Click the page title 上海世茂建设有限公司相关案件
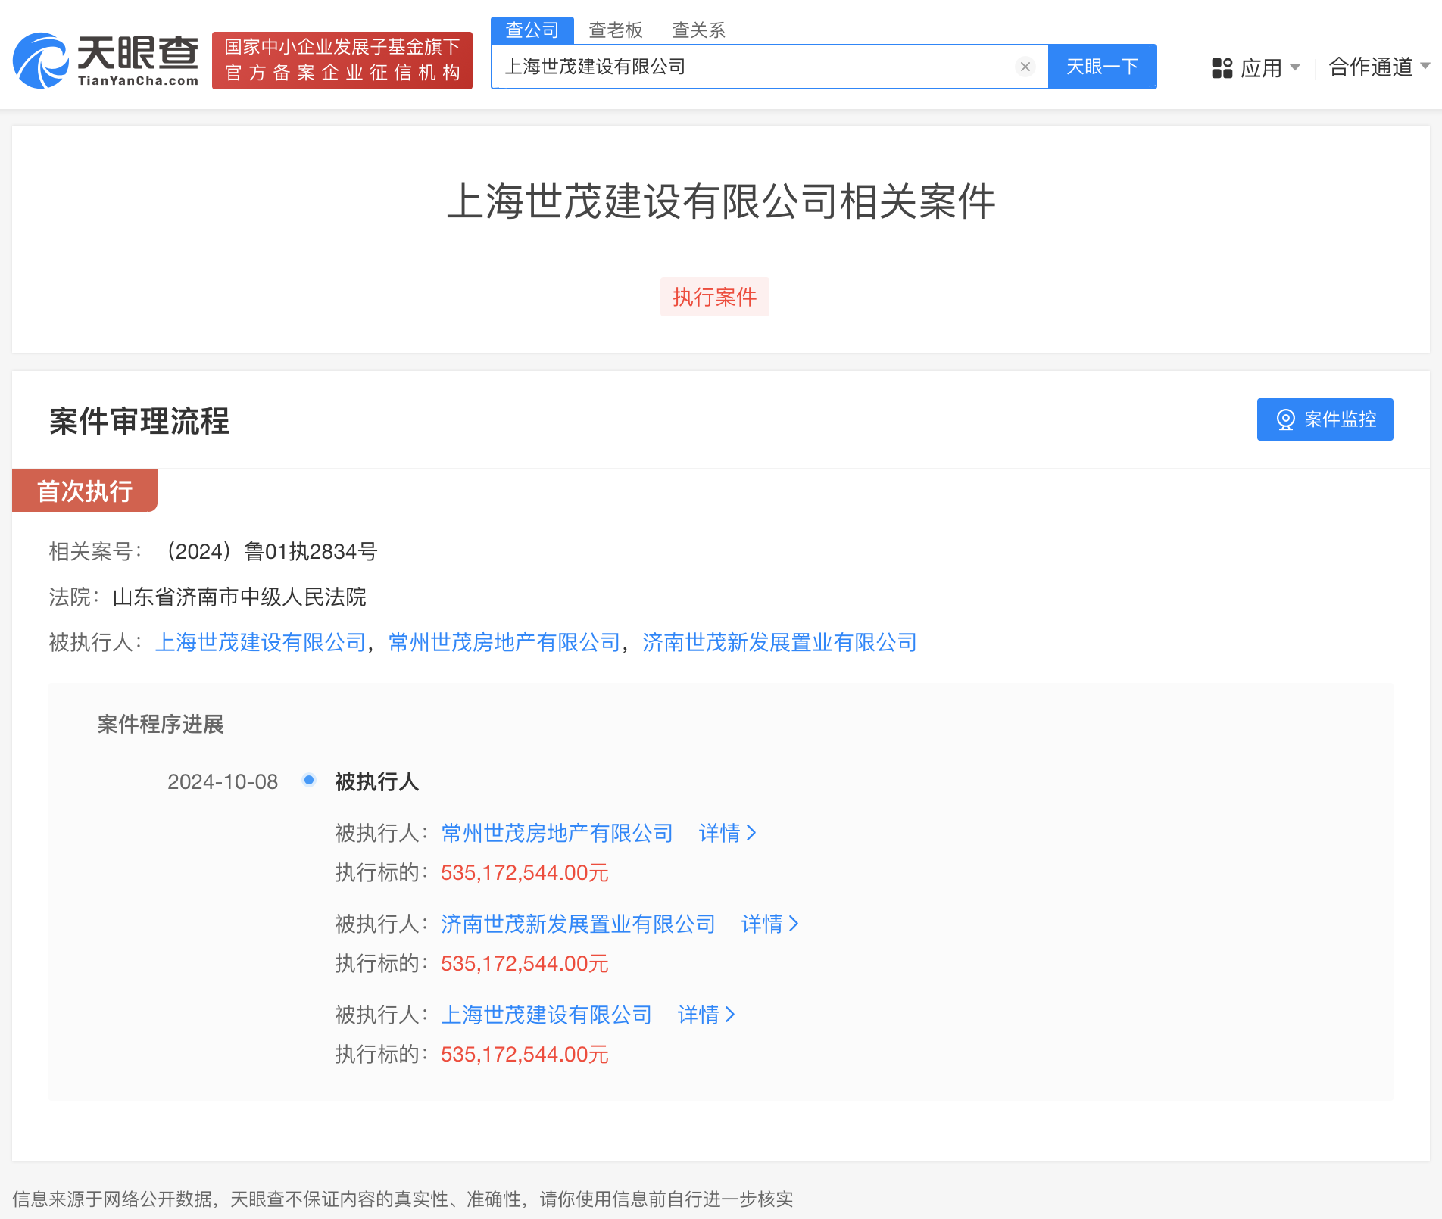Image resolution: width=1442 pixels, height=1219 pixels. [x=721, y=201]
